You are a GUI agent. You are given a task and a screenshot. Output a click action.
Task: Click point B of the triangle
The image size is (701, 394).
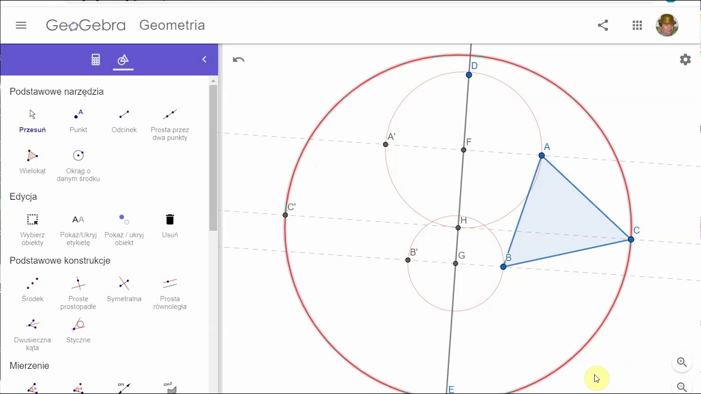[x=503, y=266]
